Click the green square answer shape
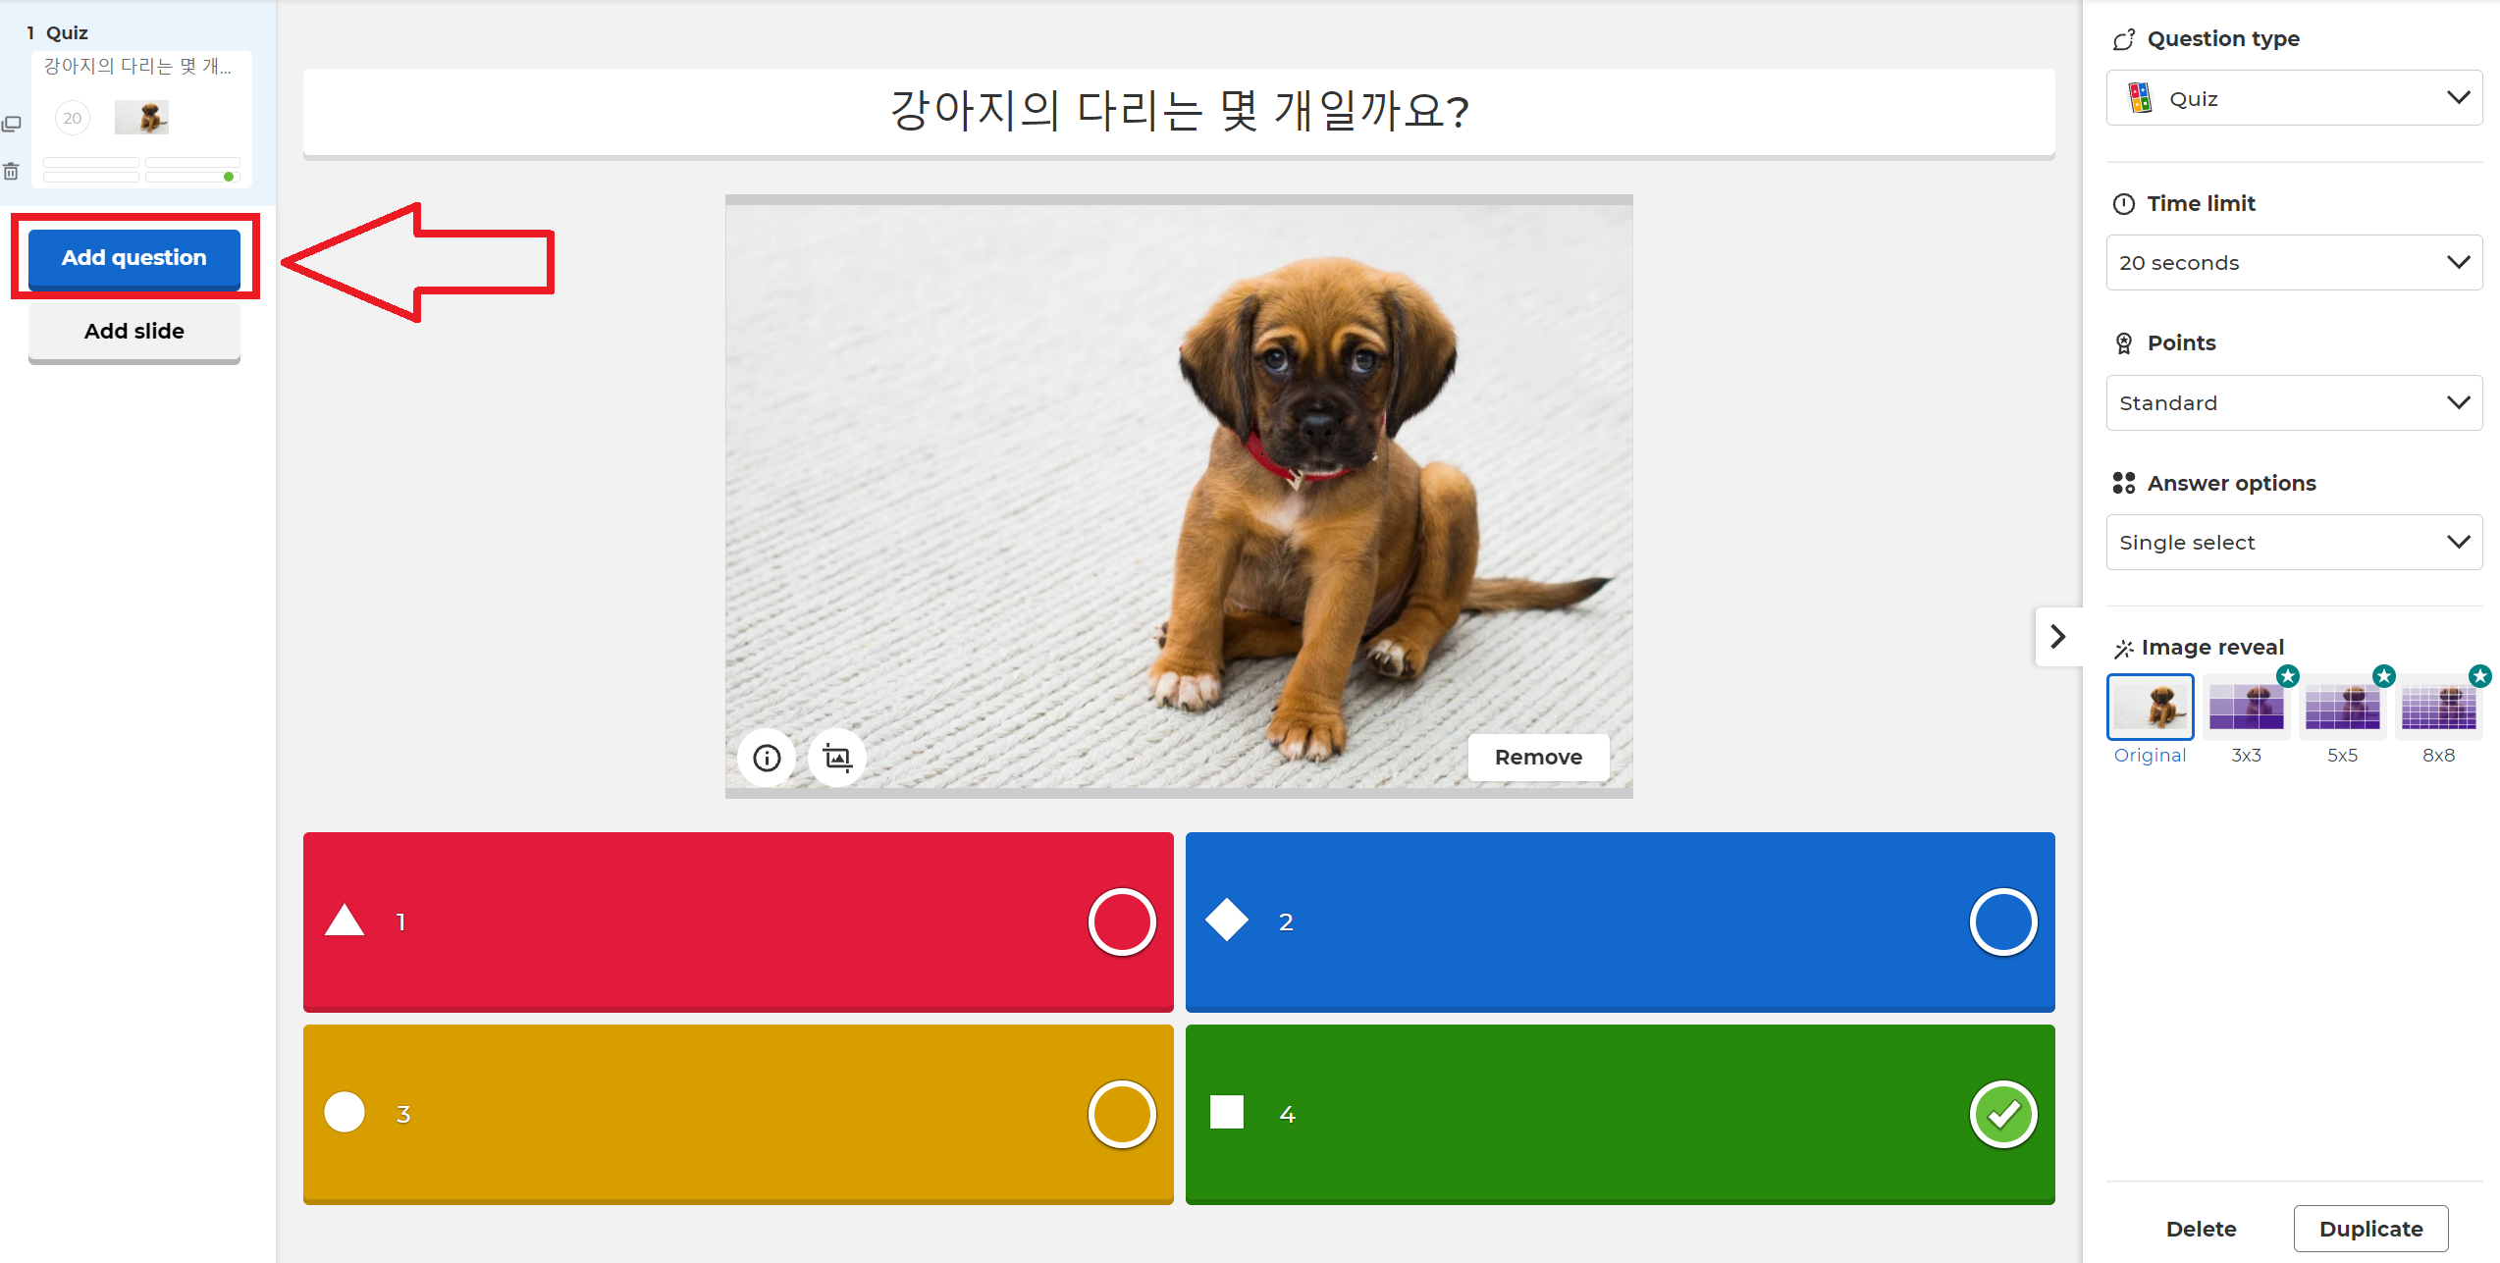 [1226, 1113]
